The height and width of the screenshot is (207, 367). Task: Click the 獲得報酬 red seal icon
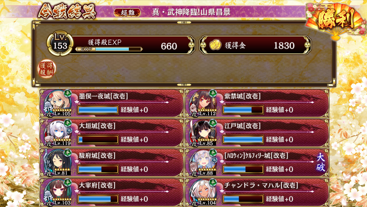pos(46,69)
